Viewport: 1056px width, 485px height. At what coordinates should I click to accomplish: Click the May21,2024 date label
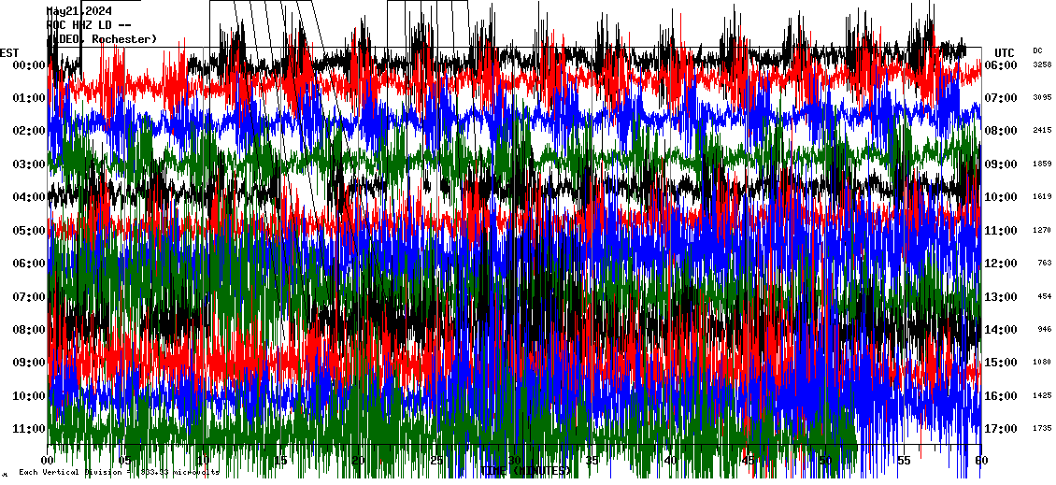tap(86, 11)
